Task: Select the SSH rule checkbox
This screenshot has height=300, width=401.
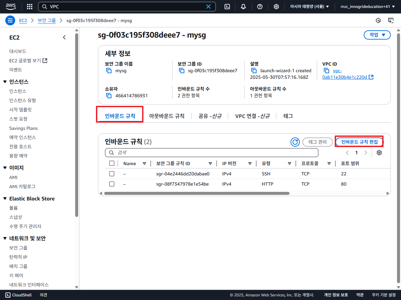Action: click(x=112, y=174)
